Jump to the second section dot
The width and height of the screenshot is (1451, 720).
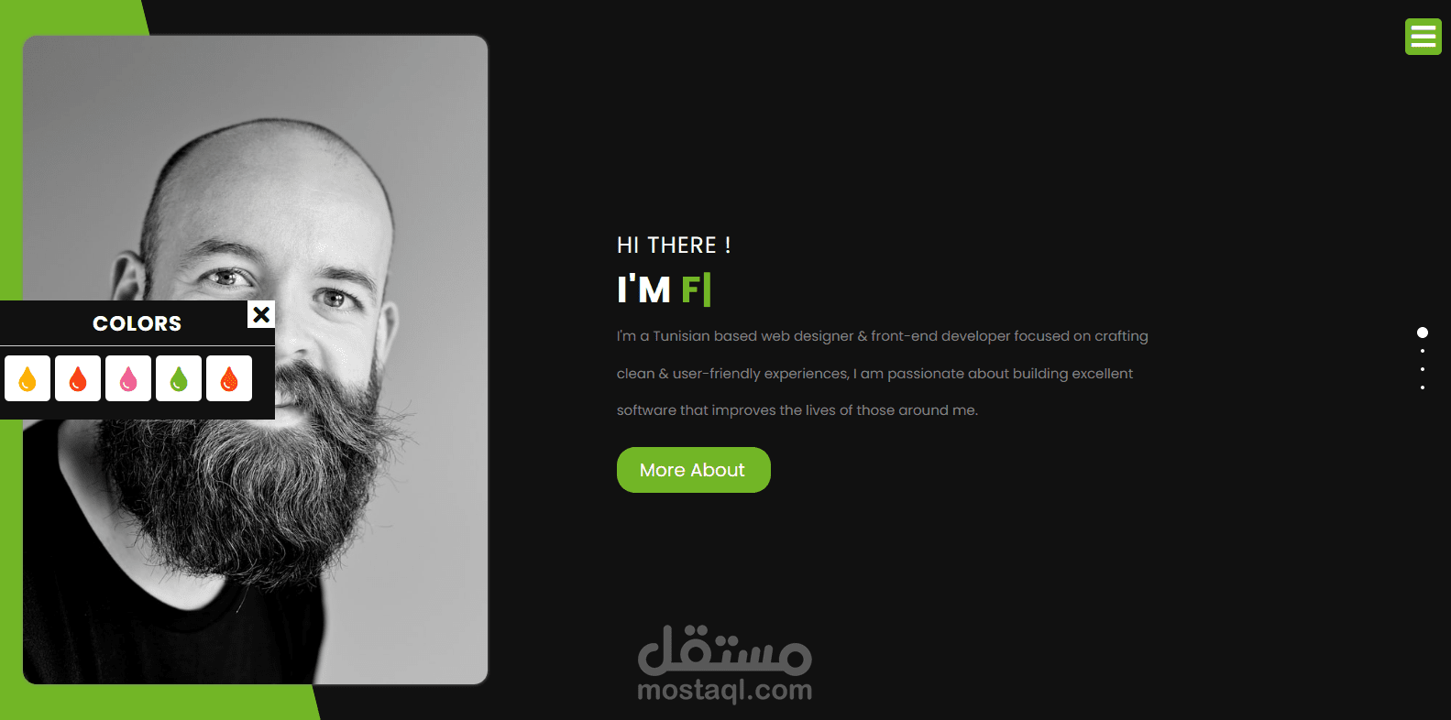click(x=1423, y=351)
